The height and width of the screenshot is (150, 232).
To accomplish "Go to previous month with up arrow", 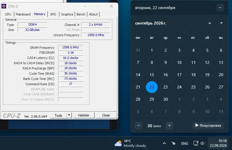I will 210,23.
